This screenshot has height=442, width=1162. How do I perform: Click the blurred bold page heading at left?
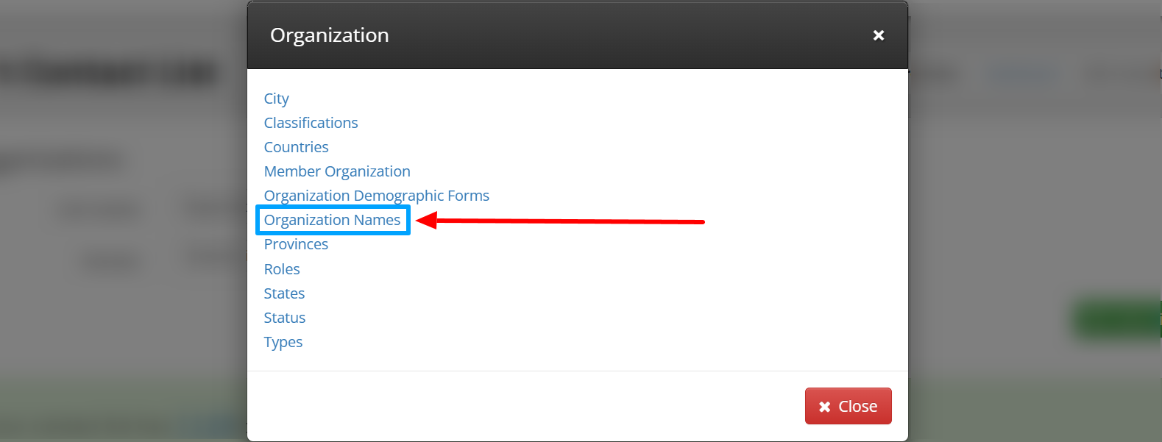click(109, 74)
